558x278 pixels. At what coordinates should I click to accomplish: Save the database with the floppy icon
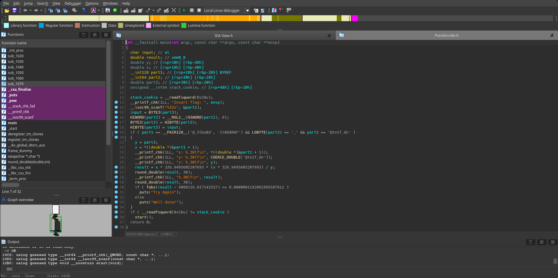[x=14, y=10]
